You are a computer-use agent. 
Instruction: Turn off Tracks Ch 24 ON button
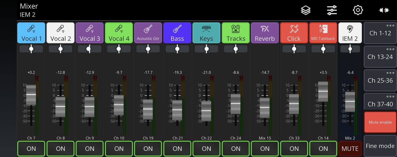click(236, 148)
